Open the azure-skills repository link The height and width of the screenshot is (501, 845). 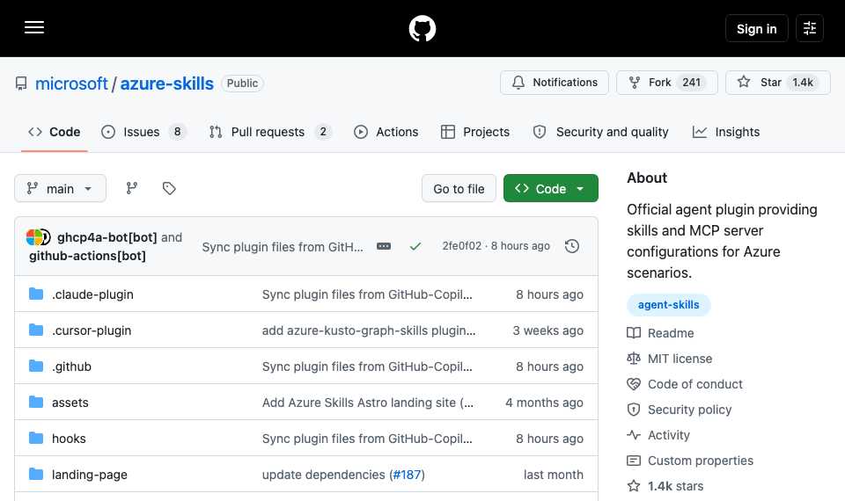tap(166, 83)
